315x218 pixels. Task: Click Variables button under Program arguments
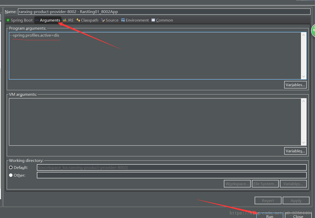pyautogui.click(x=295, y=85)
